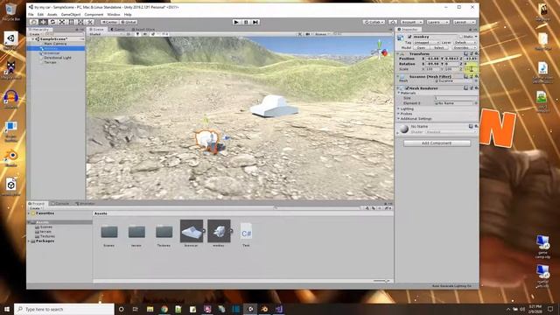560x315 pixels.
Task: Expand Packages in Project panel
Action: (29, 241)
